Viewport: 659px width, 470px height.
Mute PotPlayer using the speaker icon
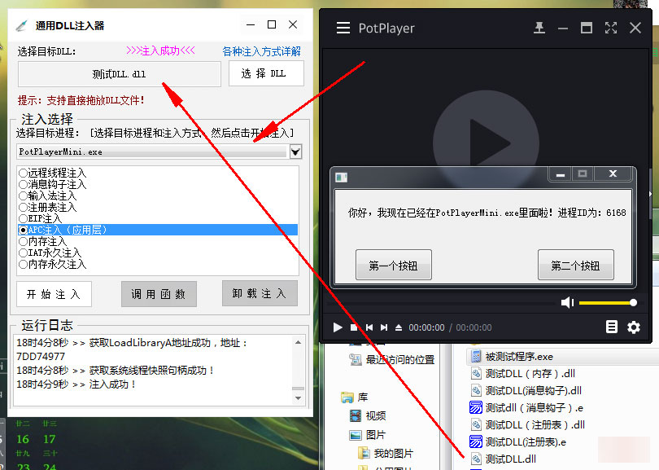pyautogui.click(x=567, y=302)
